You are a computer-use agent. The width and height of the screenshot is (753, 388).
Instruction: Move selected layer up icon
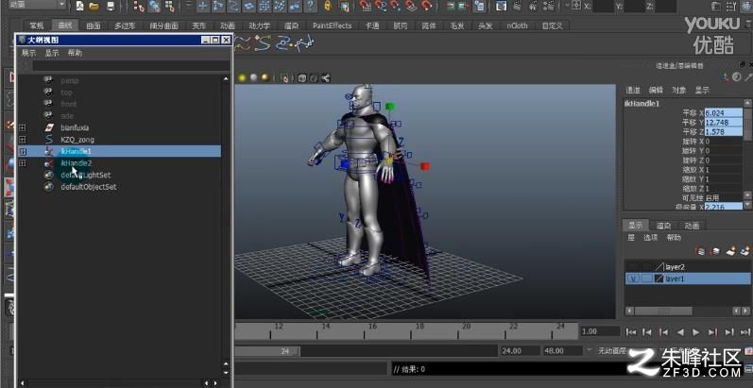pos(701,251)
